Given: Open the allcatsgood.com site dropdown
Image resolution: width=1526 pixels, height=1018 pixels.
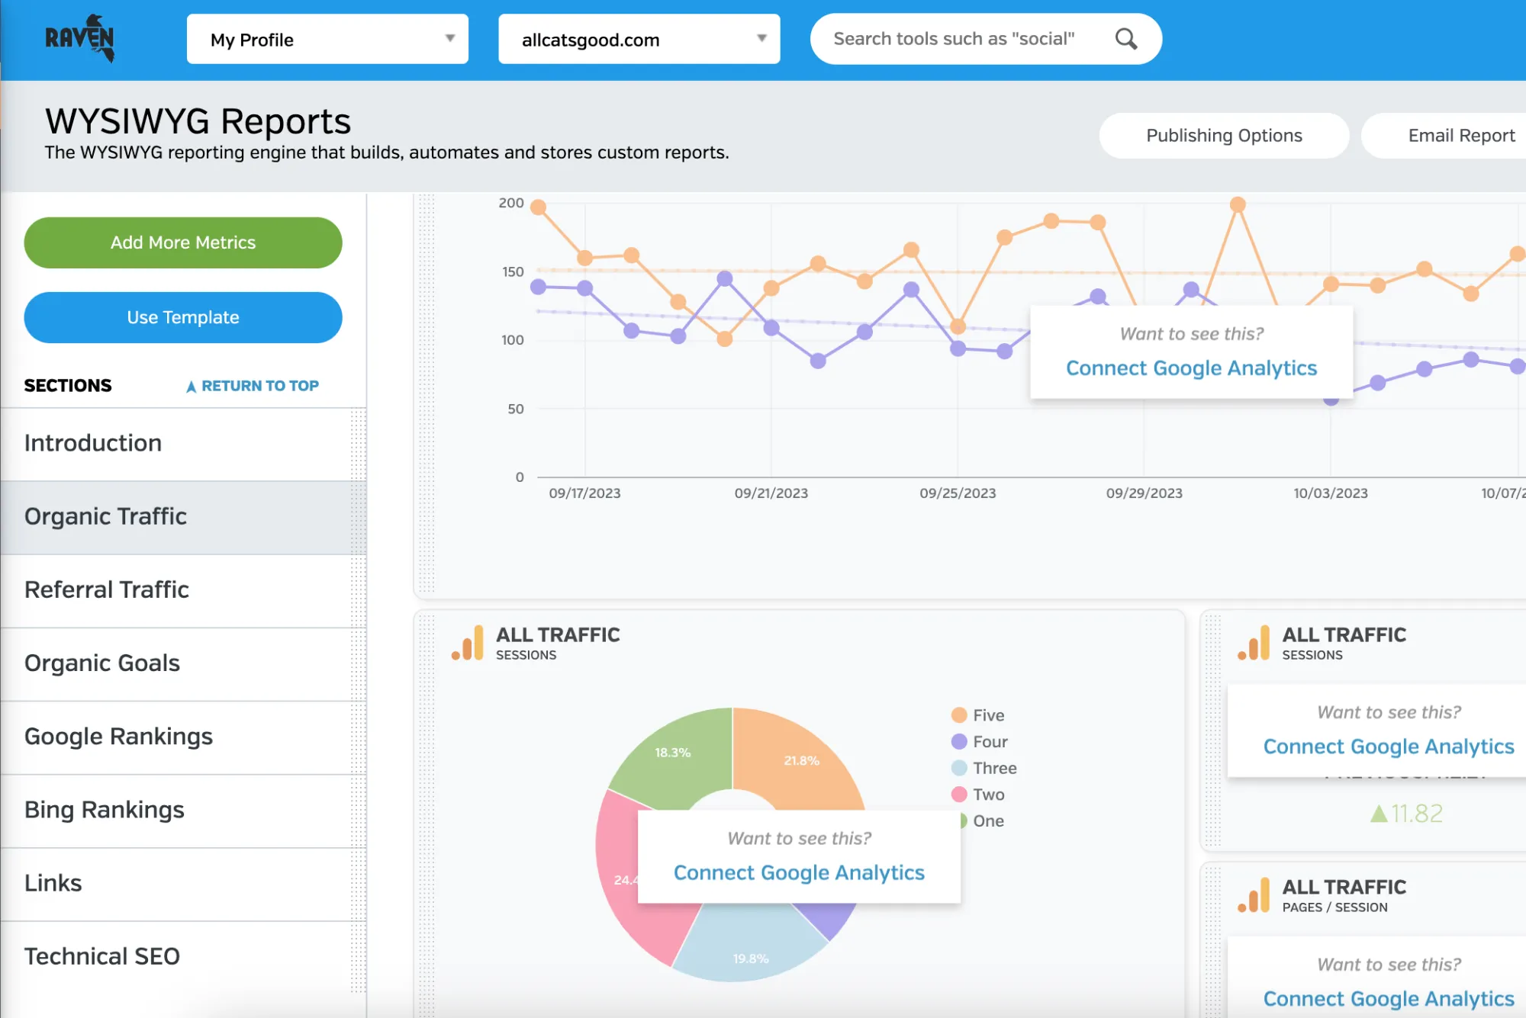Looking at the screenshot, I should 639,39.
